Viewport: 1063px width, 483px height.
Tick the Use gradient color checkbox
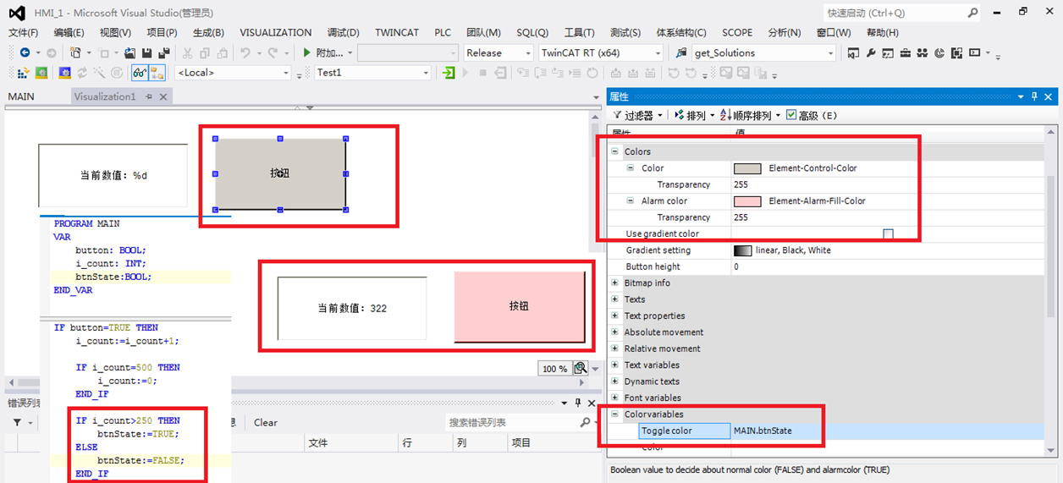[x=888, y=234]
